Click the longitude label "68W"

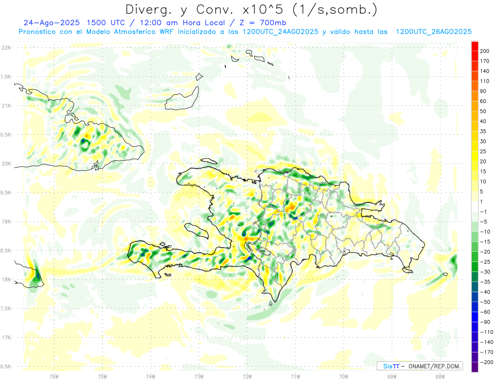pyautogui.click(x=440, y=376)
